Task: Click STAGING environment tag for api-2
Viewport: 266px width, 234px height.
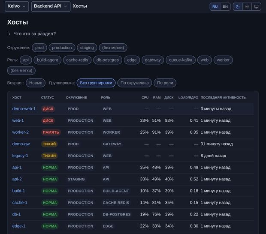Action: coord(76,179)
